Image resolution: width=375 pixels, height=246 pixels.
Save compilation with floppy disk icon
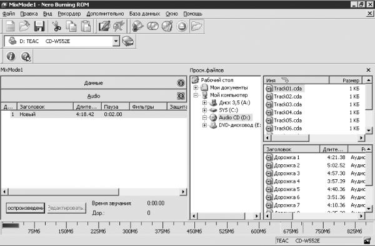coord(39,26)
